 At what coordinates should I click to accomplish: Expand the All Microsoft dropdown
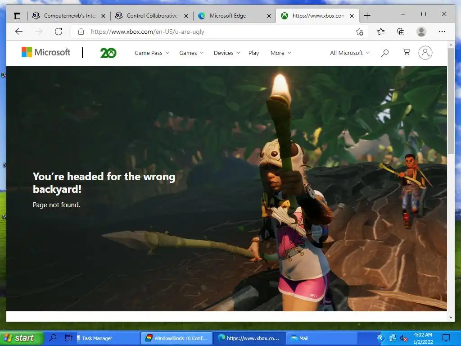coord(350,53)
